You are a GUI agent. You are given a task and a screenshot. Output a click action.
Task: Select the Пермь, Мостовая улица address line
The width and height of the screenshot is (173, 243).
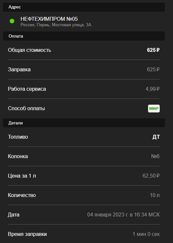(56, 25)
